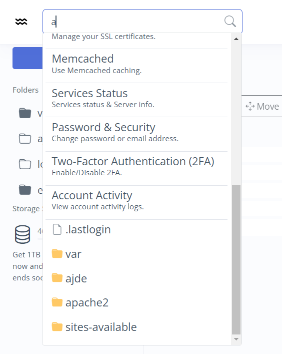
Task: Open Account Activity result
Action: 136,200
